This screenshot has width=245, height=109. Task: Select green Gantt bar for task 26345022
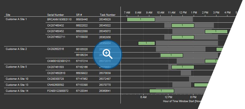click(183, 26)
